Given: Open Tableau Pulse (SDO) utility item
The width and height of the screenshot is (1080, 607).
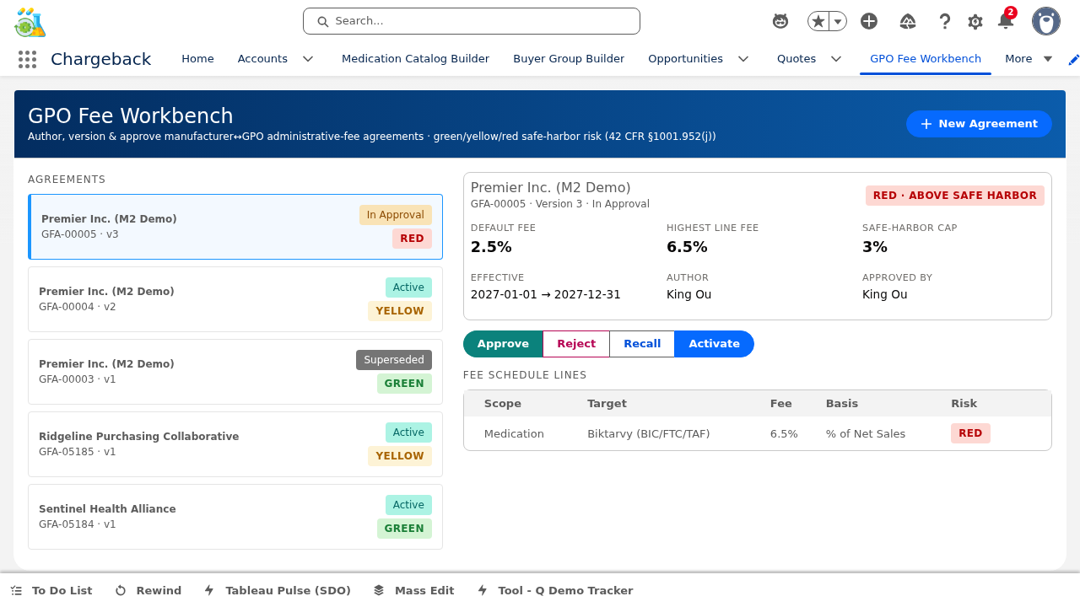Looking at the screenshot, I should pyautogui.click(x=278, y=590).
